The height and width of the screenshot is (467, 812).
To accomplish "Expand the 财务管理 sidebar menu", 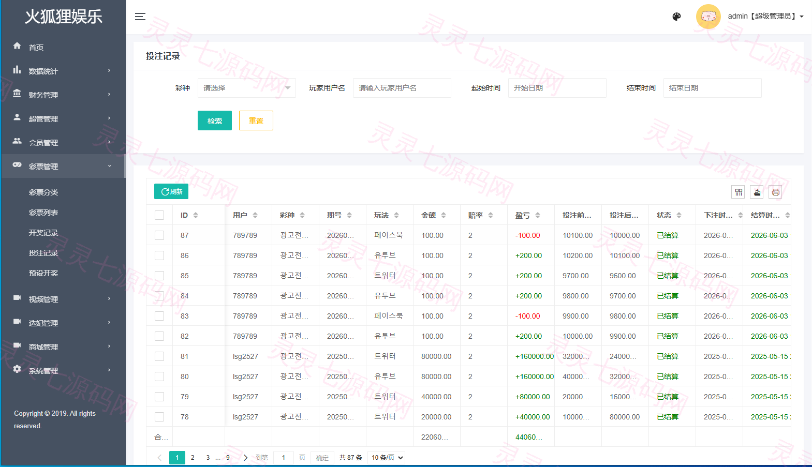I will [x=63, y=95].
